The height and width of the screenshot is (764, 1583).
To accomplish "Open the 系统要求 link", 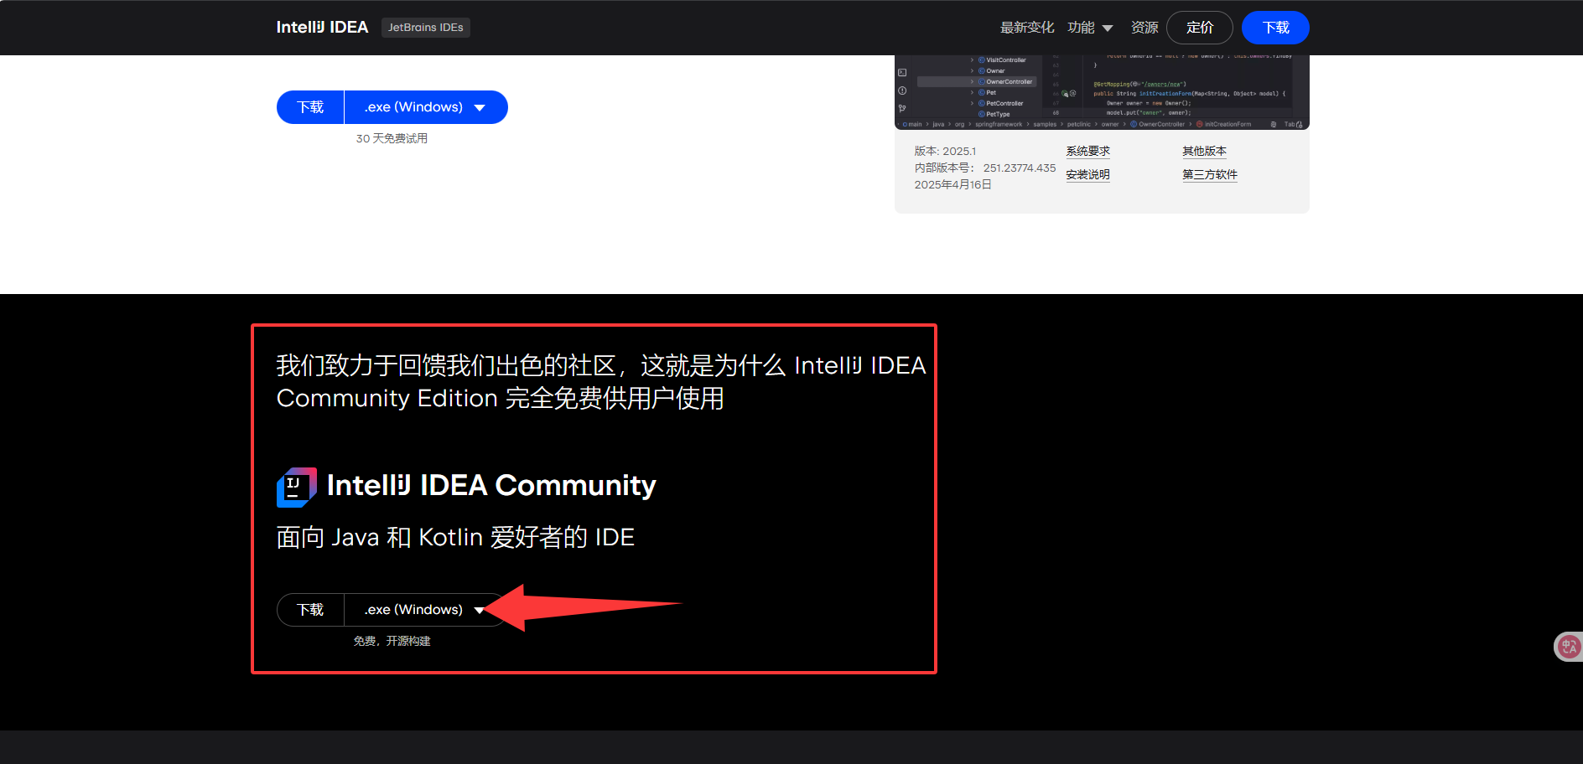I will point(1087,152).
